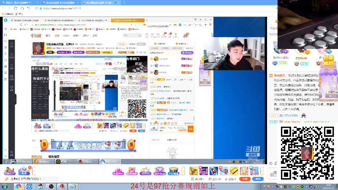The width and height of the screenshot is (338, 190).
Task: Click the large QR code overlay
Action: tap(308, 152)
